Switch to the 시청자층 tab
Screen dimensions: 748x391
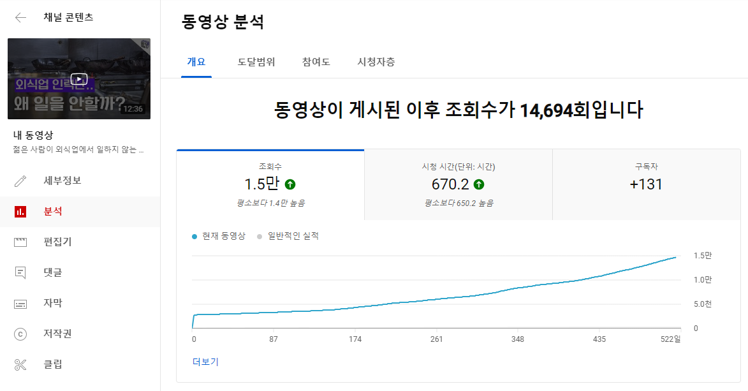pyautogui.click(x=375, y=62)
